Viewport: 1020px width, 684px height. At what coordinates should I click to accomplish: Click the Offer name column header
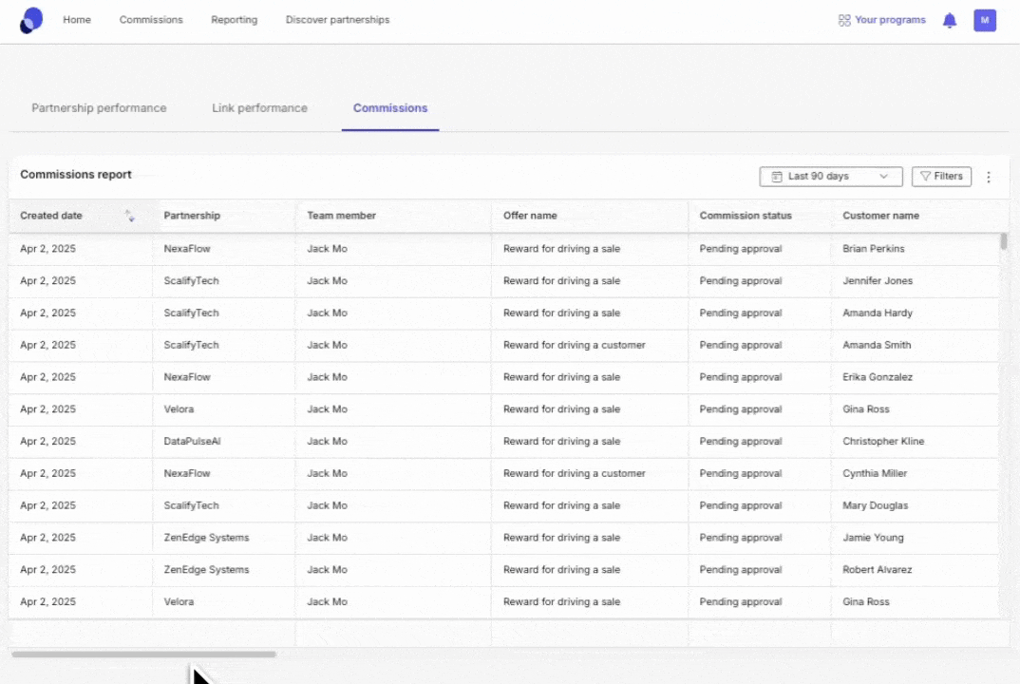[x=530, y=216]
